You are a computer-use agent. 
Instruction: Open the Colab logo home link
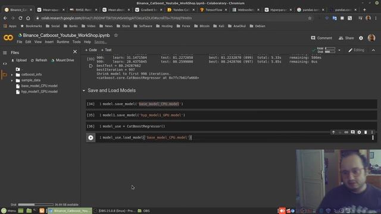click(8, 38)
